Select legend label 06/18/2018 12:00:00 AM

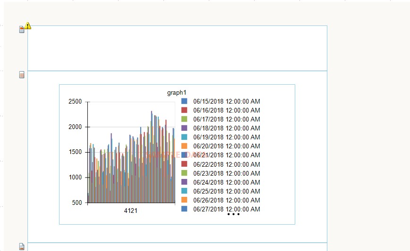227,128
